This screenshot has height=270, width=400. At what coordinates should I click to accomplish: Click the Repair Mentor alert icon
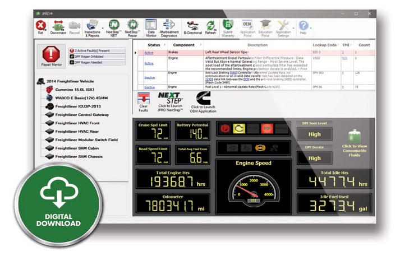[51, 54]
